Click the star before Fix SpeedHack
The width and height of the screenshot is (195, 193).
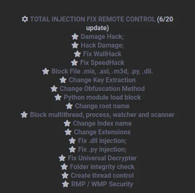pyautogui.click(x=74, y=62)
